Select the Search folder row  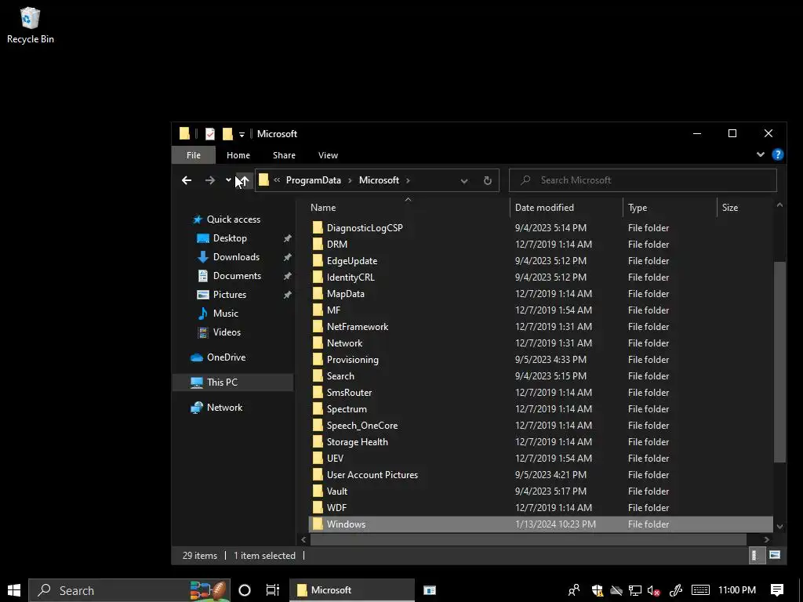click(540, 375)
